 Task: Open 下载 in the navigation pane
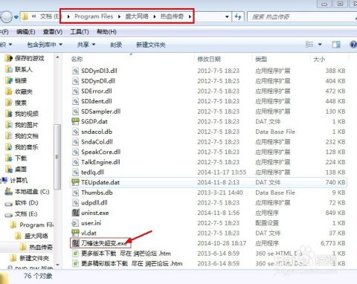click(x=21, y=158)
